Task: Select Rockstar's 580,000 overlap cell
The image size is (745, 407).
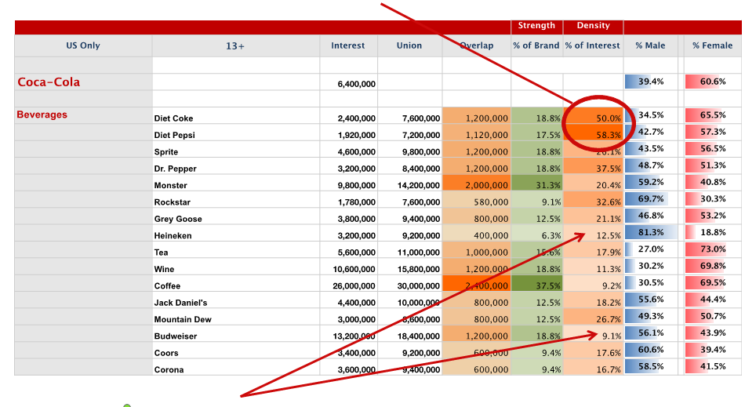Action: (x=477, y=199)
